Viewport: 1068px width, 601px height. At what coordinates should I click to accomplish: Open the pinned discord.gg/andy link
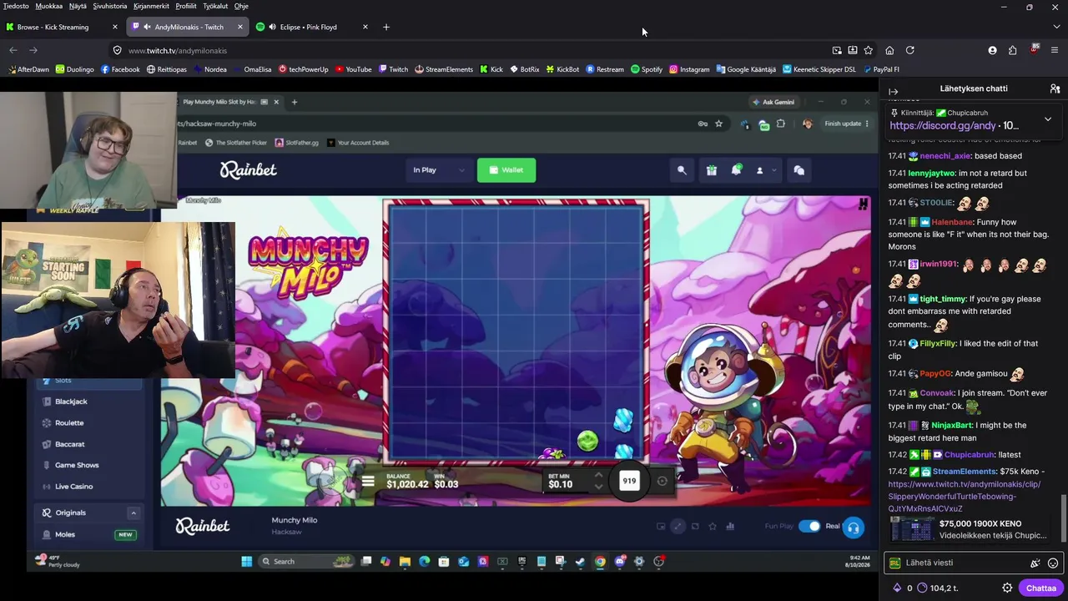pyautogui.click(x=943, y=125)
